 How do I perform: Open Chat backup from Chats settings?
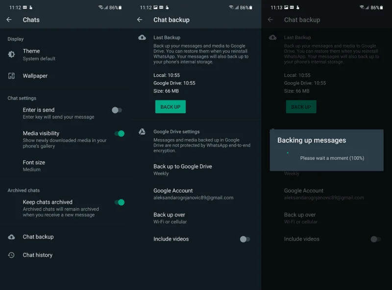65,237
